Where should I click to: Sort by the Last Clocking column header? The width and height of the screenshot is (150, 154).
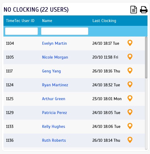click(x=104, y=21)
